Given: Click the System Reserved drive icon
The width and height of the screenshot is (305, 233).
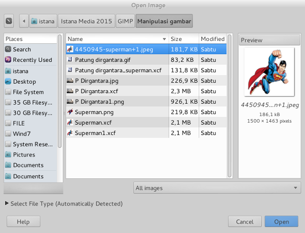Looking at the screenshot, I should (8, 144).
